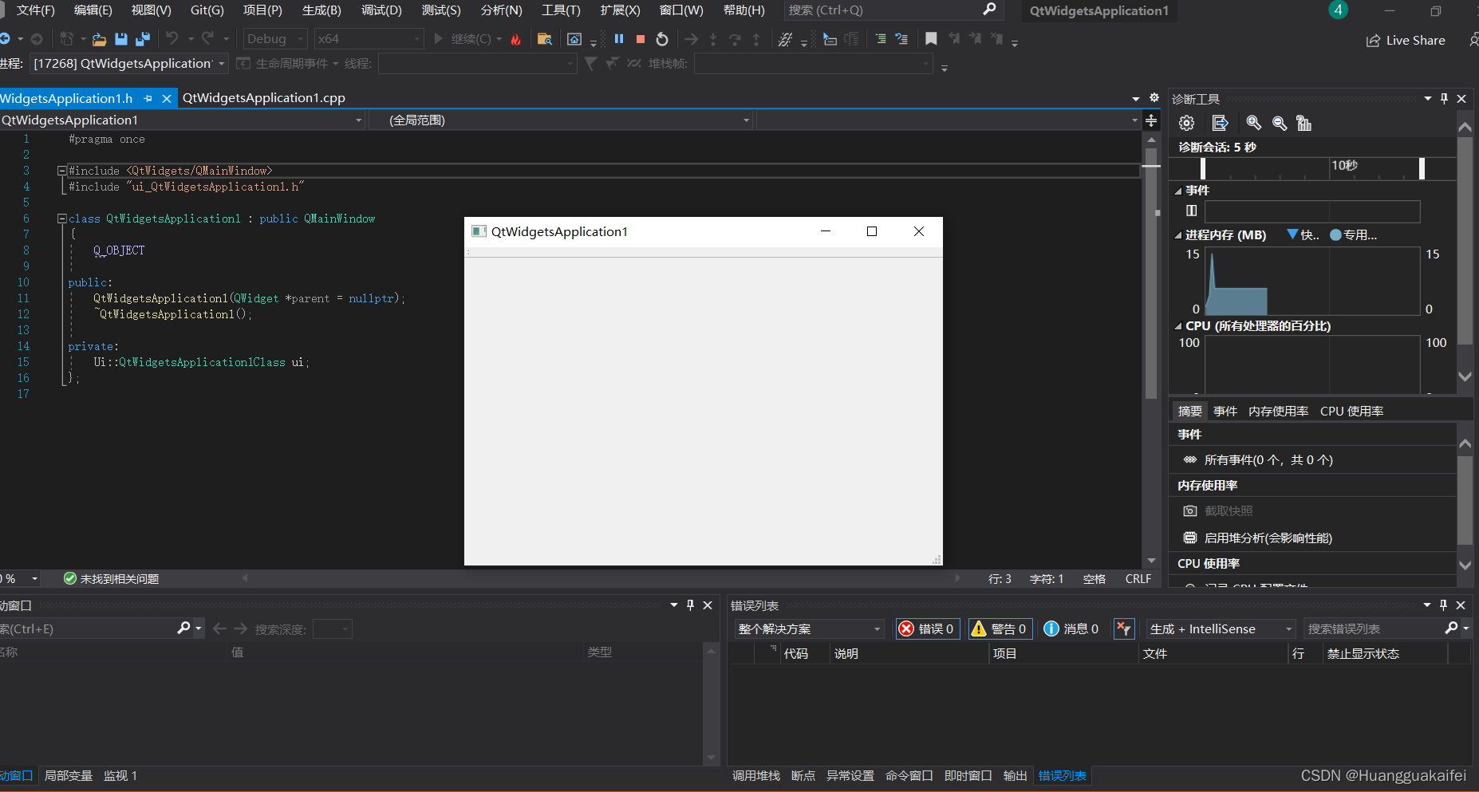1479x792 pixels.
Task: Trigger Hot Reload with the flame icon
Action: [x=515, y=38]
